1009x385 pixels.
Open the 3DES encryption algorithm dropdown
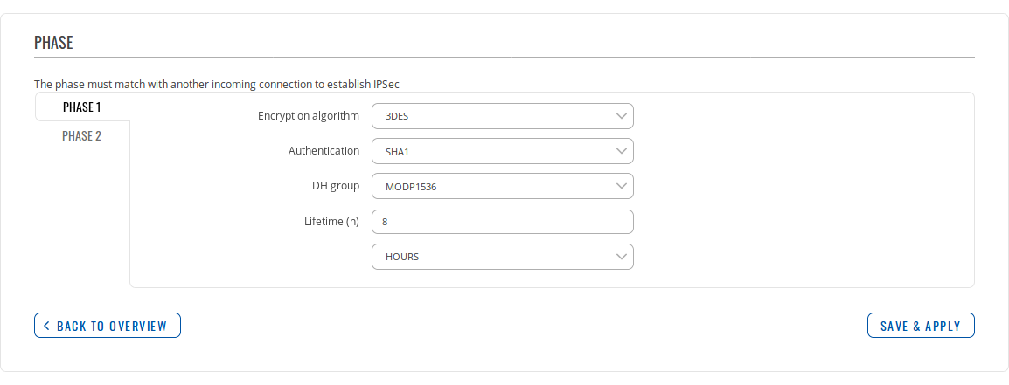[502, 116]
